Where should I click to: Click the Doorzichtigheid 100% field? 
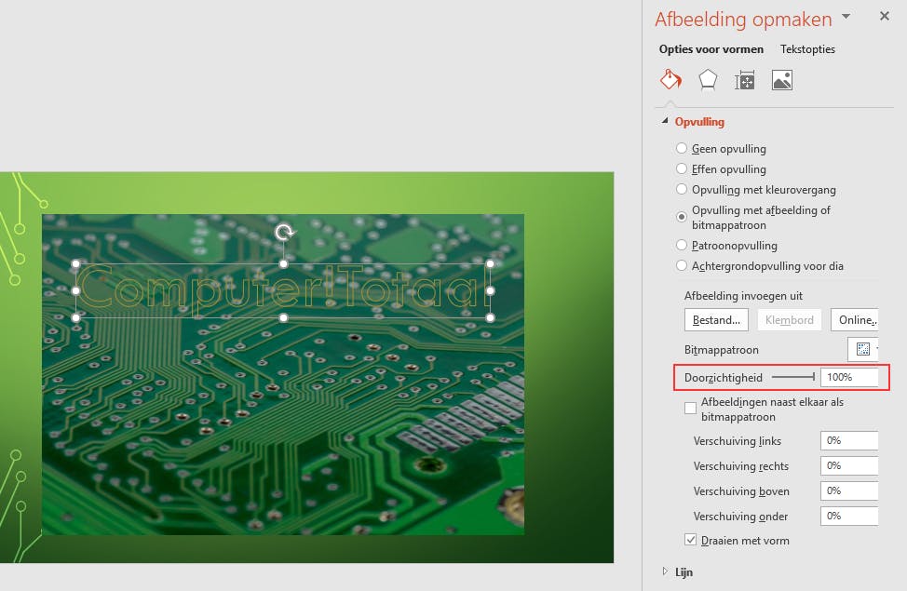pos(849,377)
